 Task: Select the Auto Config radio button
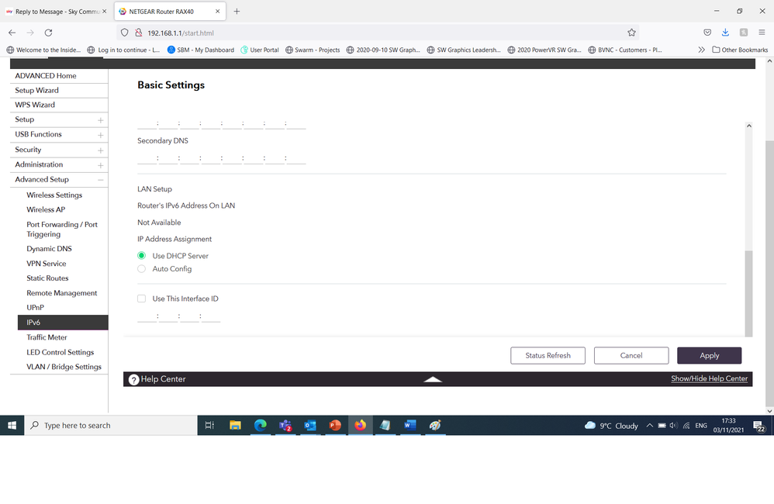click(142, 269)
